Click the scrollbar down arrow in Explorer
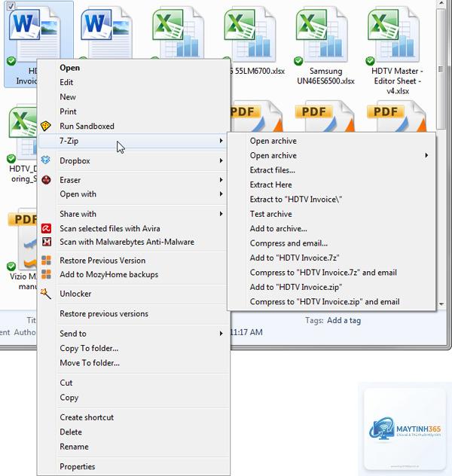The width and height of the screenshot is (452, 476). (x=441, y=304)
